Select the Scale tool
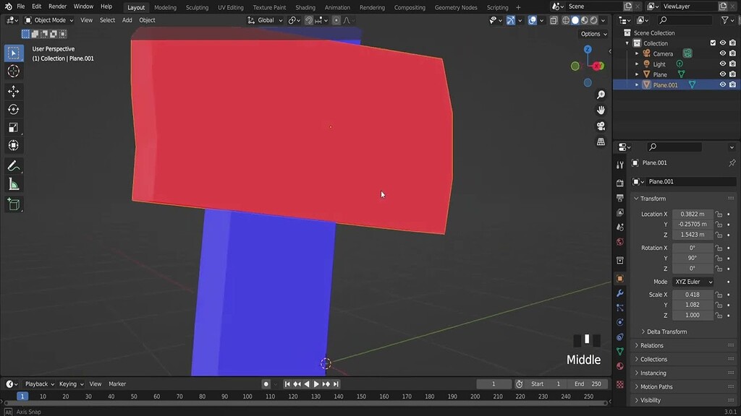 [x=13, y=127]
